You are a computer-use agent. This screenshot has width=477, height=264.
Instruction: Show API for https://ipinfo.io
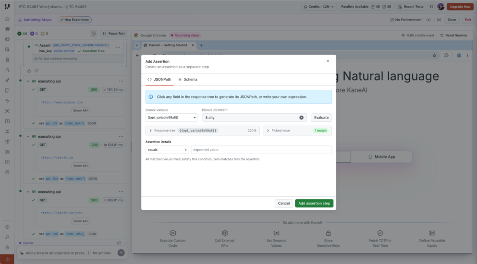(x=80, y=166)
